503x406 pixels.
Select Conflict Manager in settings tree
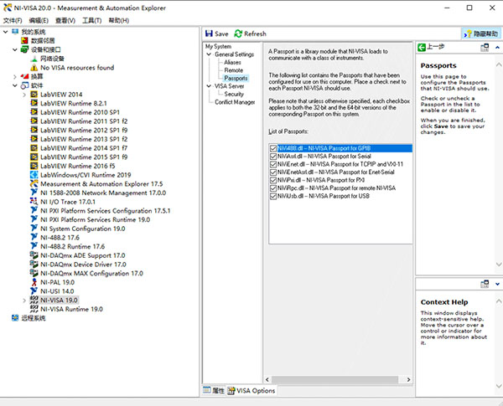[x=235, y=102]
